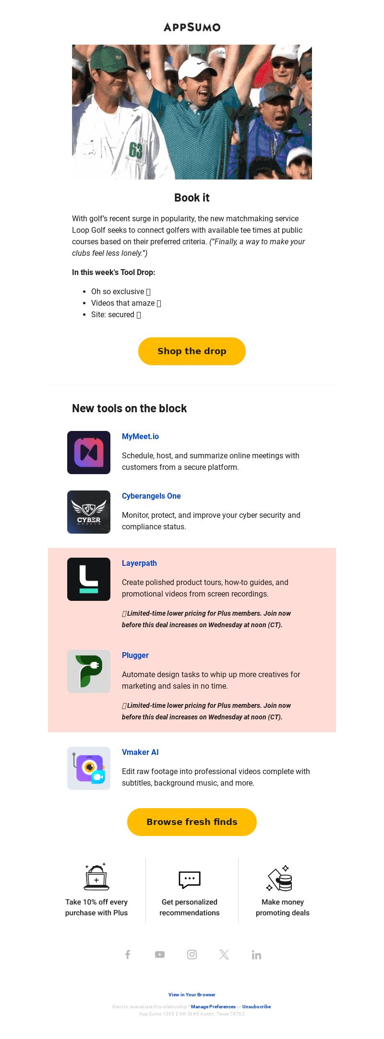Open Manage Preferences link
This screenshot has width=384, height=1039.
213,1006
